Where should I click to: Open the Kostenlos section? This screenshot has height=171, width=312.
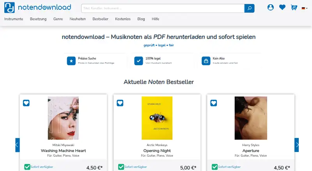pos(123,19)
